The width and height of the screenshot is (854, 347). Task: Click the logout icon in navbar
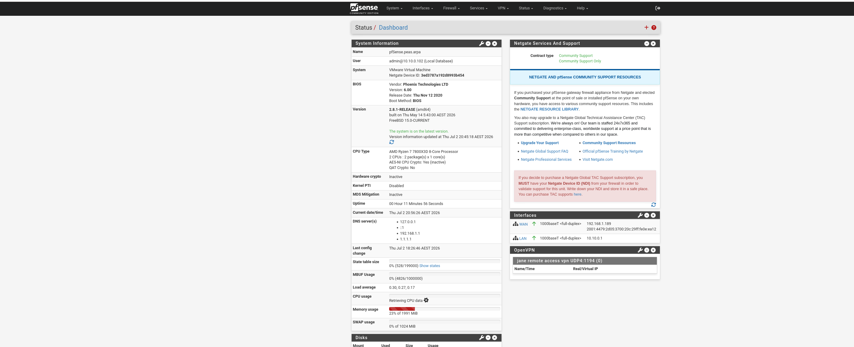pos(658,8)
